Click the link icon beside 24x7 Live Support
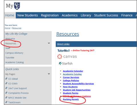The height and width of the screenshot is (105, 137). [x=6, y=88]
